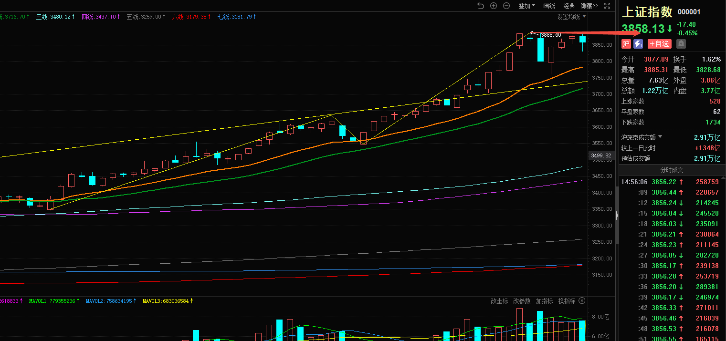Click 换指标 to switch indicator
The image size is (726, 341).
tap(567, 301)
